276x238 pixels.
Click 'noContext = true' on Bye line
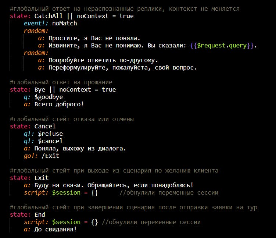[x=87, y=90]
